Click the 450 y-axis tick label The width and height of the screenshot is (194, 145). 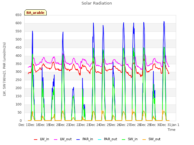click(18, 48)
